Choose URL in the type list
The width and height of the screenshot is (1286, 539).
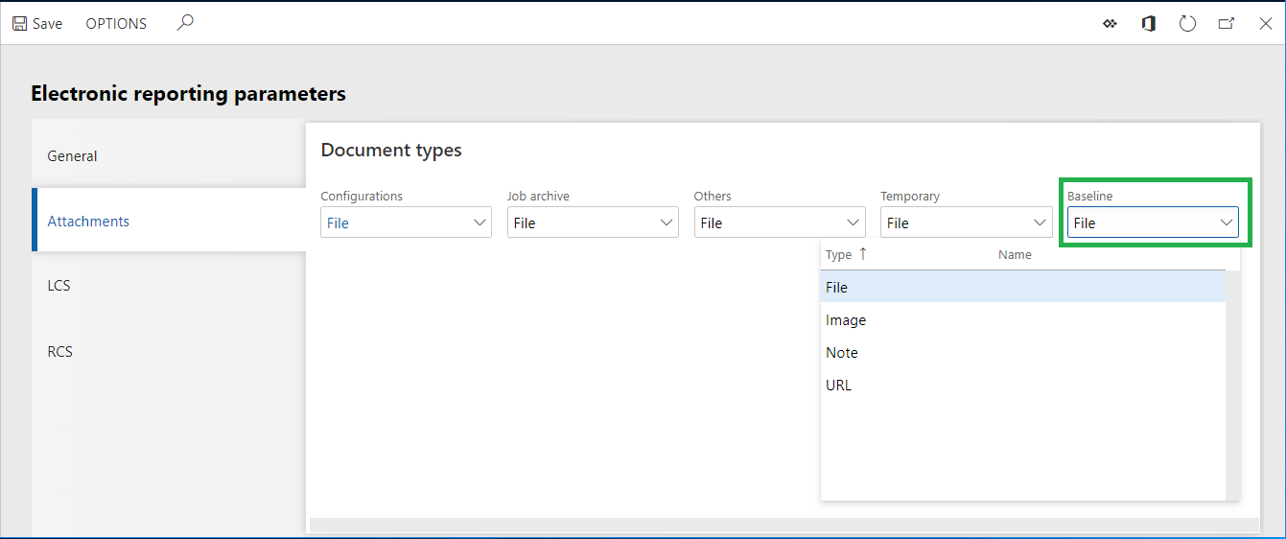[838, 386]
